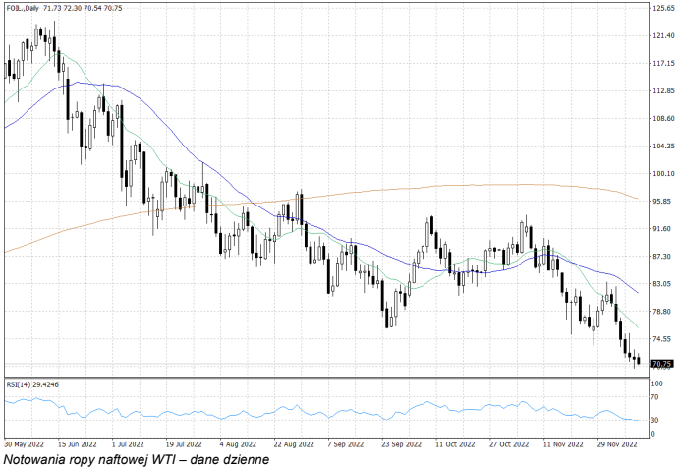Click the 87.30 price scale label
This screenshot has height=471, width=679.
pyautogui.click(x=661, y=257)
